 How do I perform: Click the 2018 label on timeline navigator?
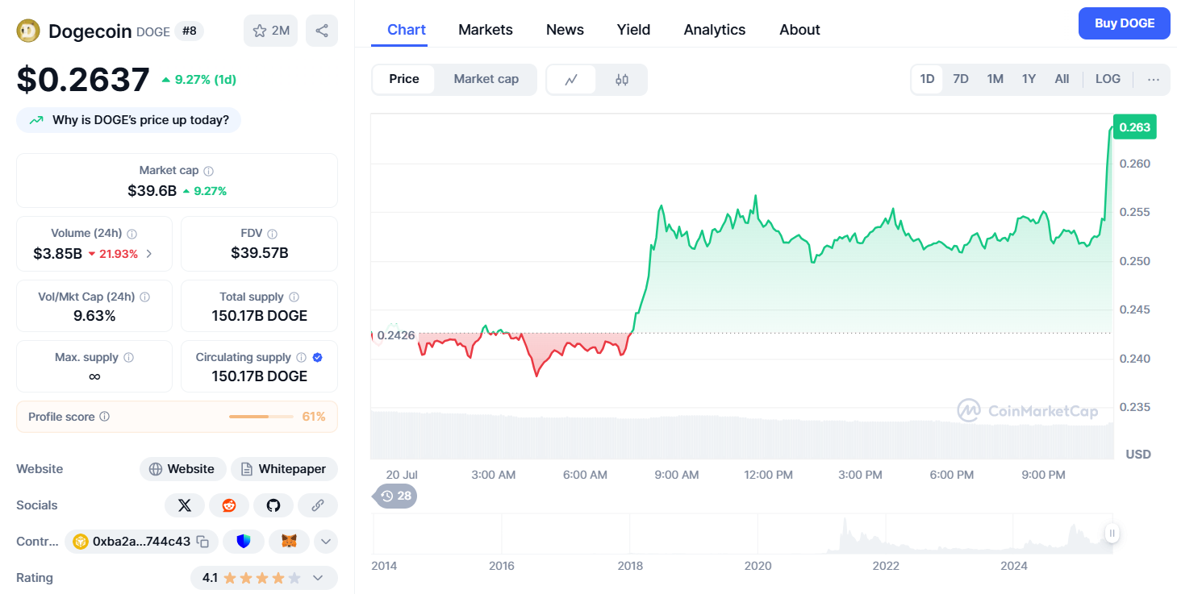[630, 566]
